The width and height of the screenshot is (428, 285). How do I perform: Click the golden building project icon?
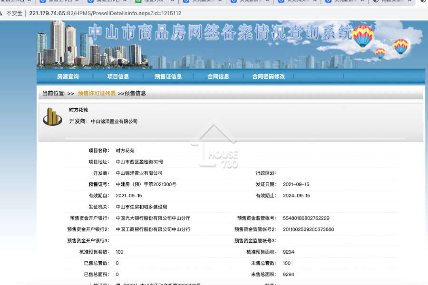click(52, 116)
